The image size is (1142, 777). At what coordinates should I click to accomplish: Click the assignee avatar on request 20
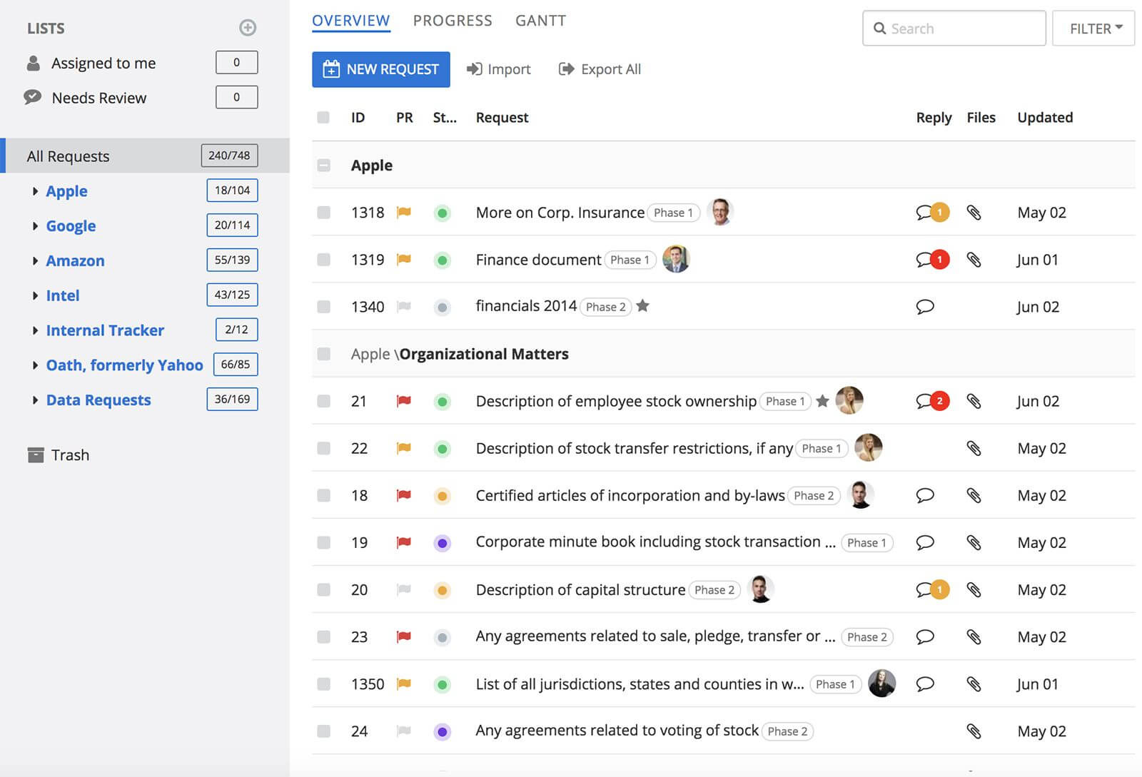click(761, 589)
